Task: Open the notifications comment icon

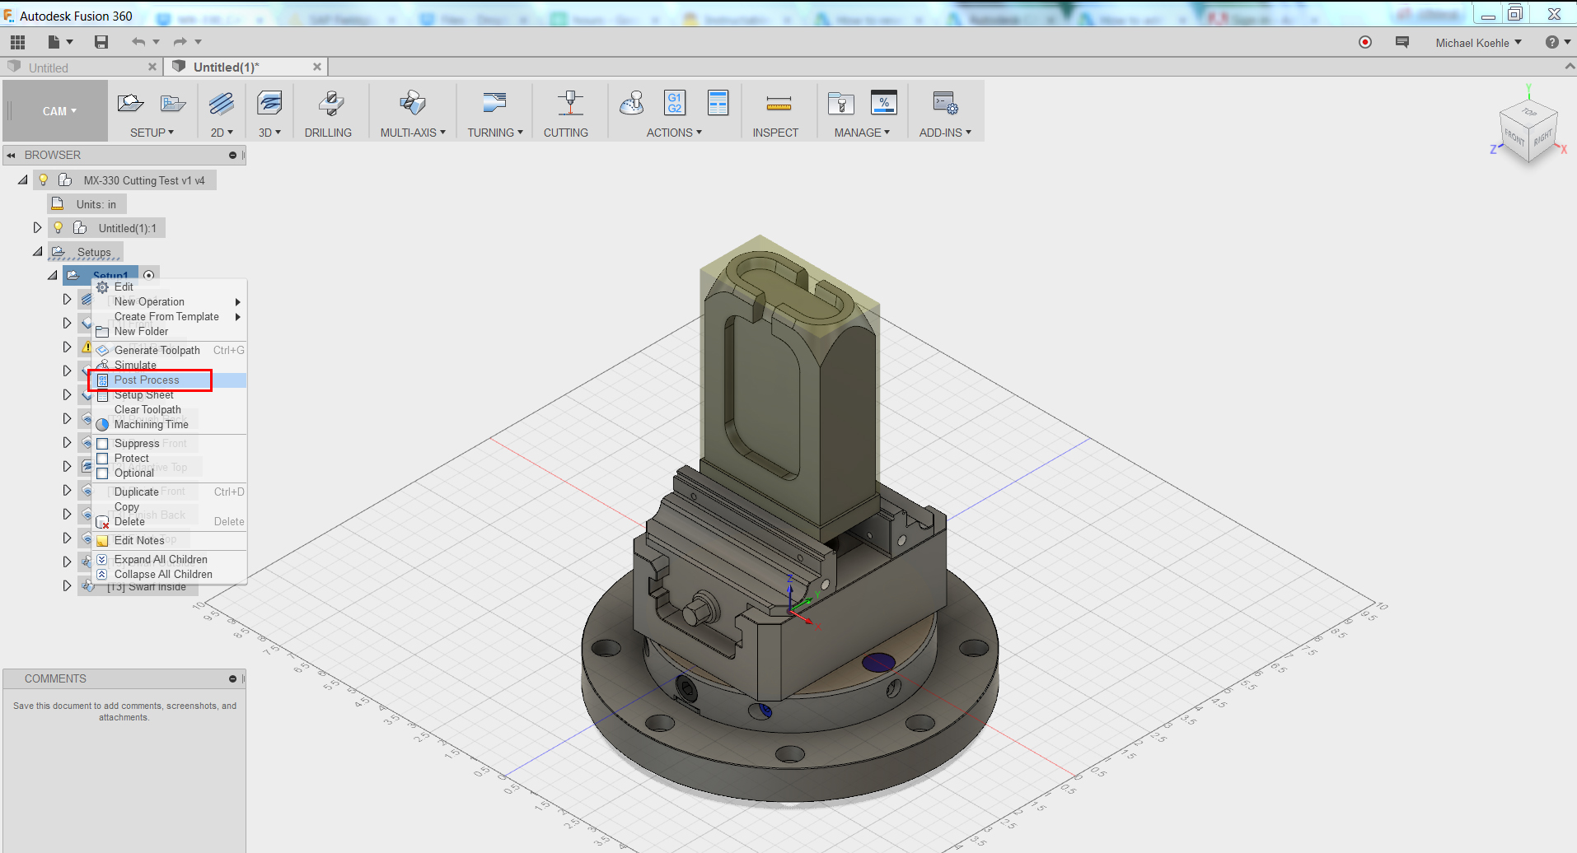Action: [1402, 42]
